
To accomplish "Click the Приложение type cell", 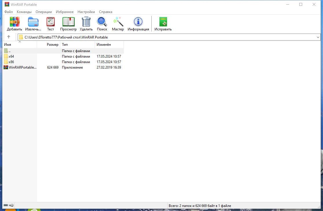I will coord(72,67).
